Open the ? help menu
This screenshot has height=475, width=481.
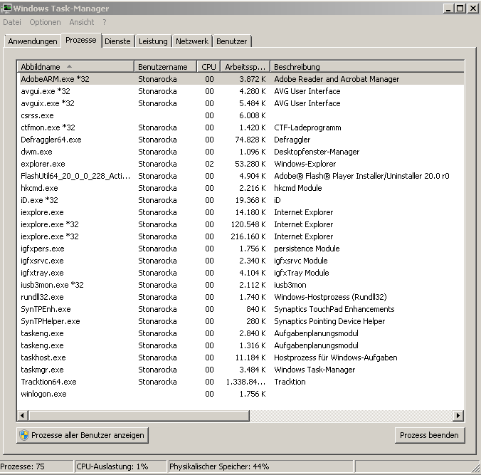tap(105, 22)
